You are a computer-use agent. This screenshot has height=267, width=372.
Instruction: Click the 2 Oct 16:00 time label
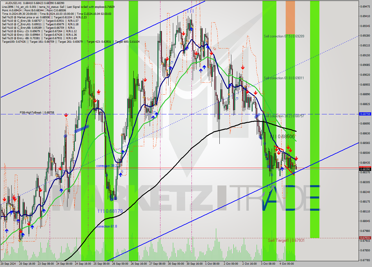point(249,264)
